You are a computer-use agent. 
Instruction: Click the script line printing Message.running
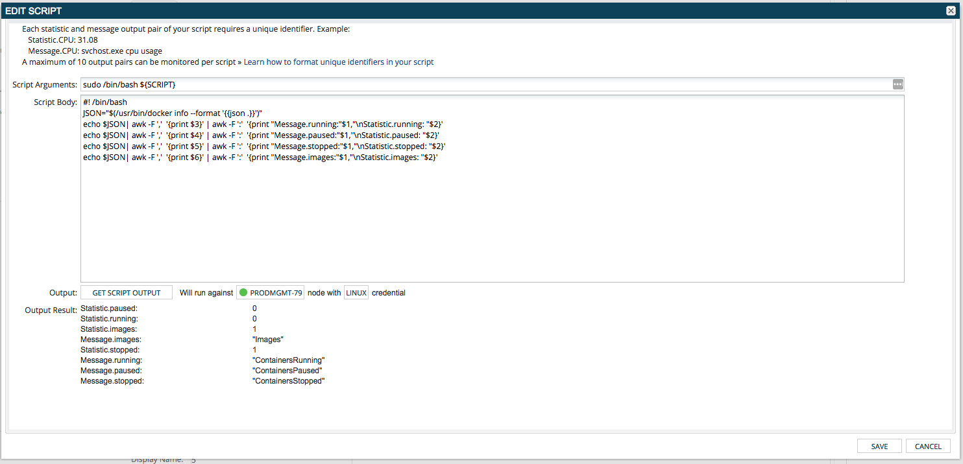click(263, 124)
